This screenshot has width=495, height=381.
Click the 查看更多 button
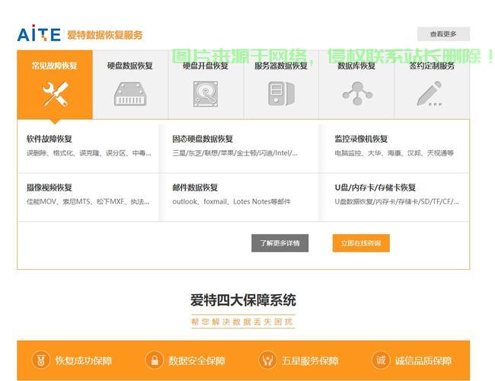(x=443, y=34)
